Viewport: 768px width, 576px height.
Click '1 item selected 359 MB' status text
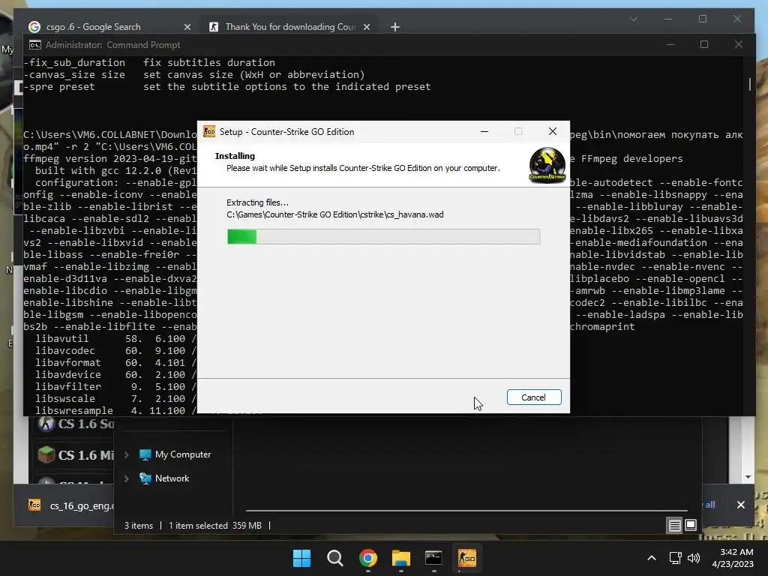(215, 526)
